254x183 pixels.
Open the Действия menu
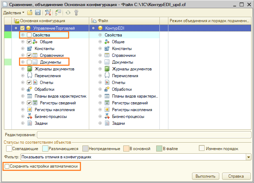14,13
